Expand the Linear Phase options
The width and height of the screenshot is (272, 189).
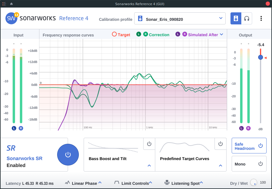coord(100,183)
